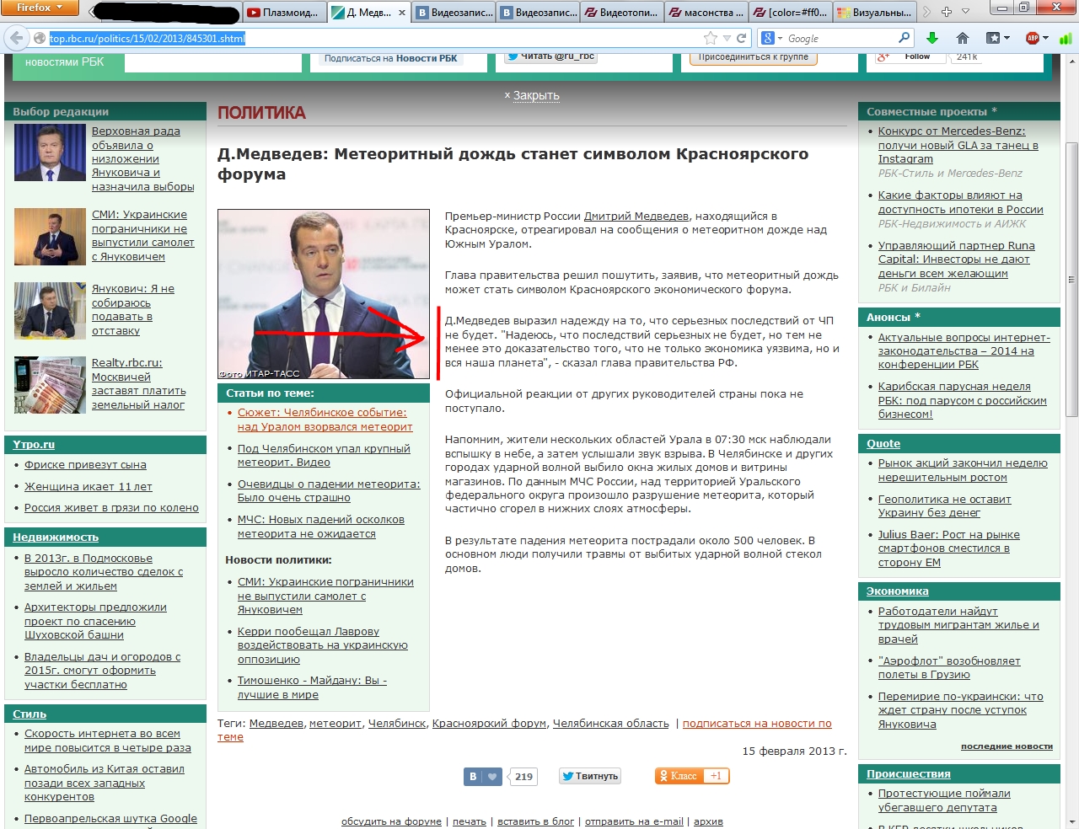Click отправить на e-mail link
The image size is (1079, 829).
point(634,821)
